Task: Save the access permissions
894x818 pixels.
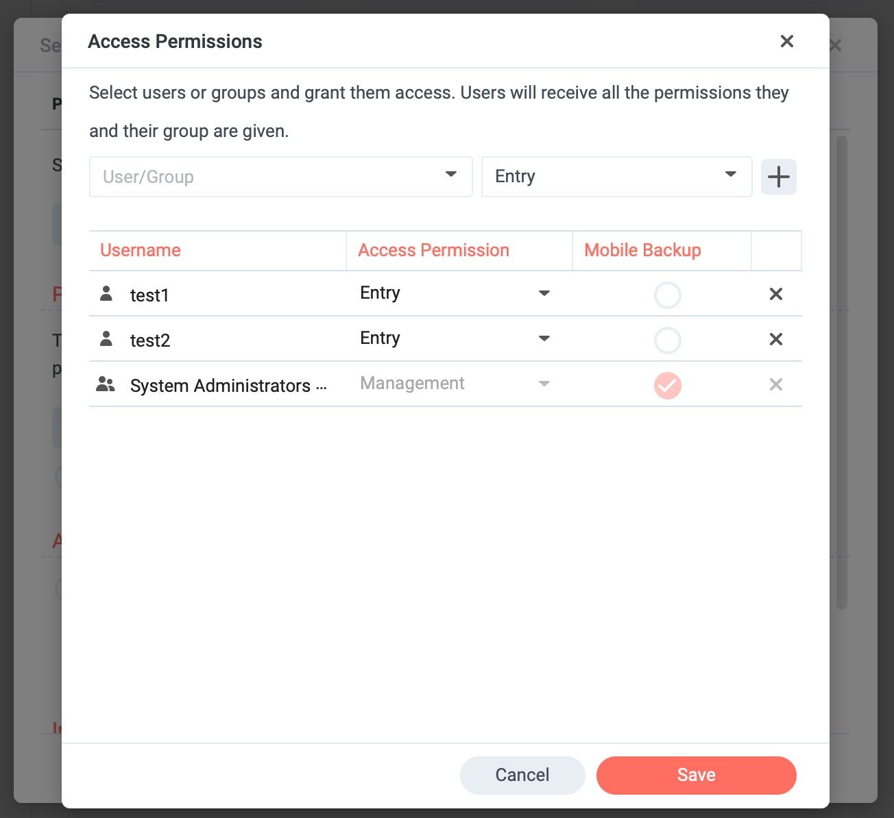Action: (697, 775)
